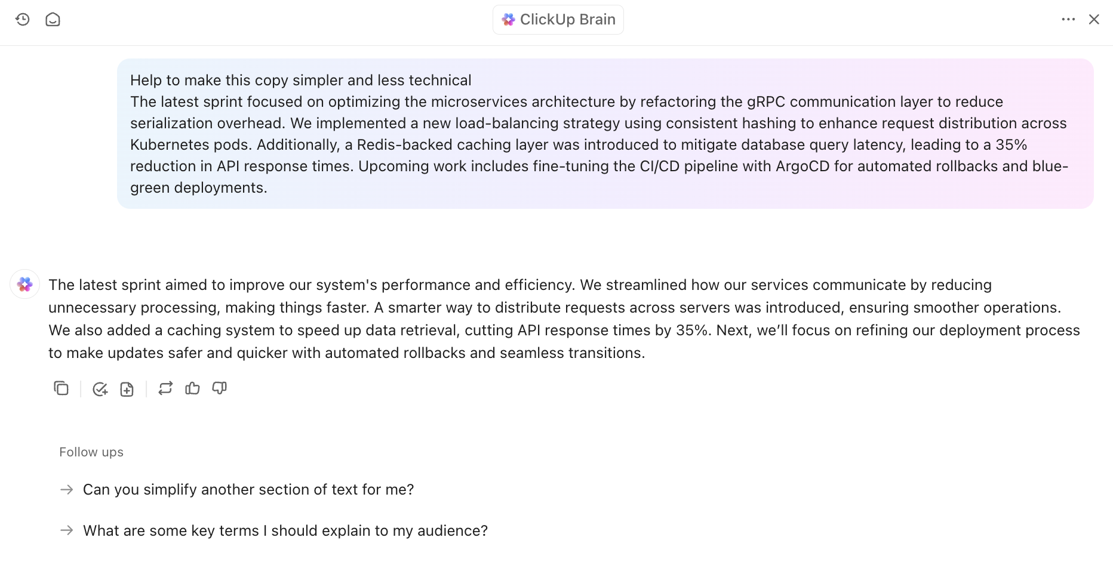Close the ClickUp Brain panel
The width and height of the screenshot is (1113, 562).
pyautogui.click(x=1094, y=20)
